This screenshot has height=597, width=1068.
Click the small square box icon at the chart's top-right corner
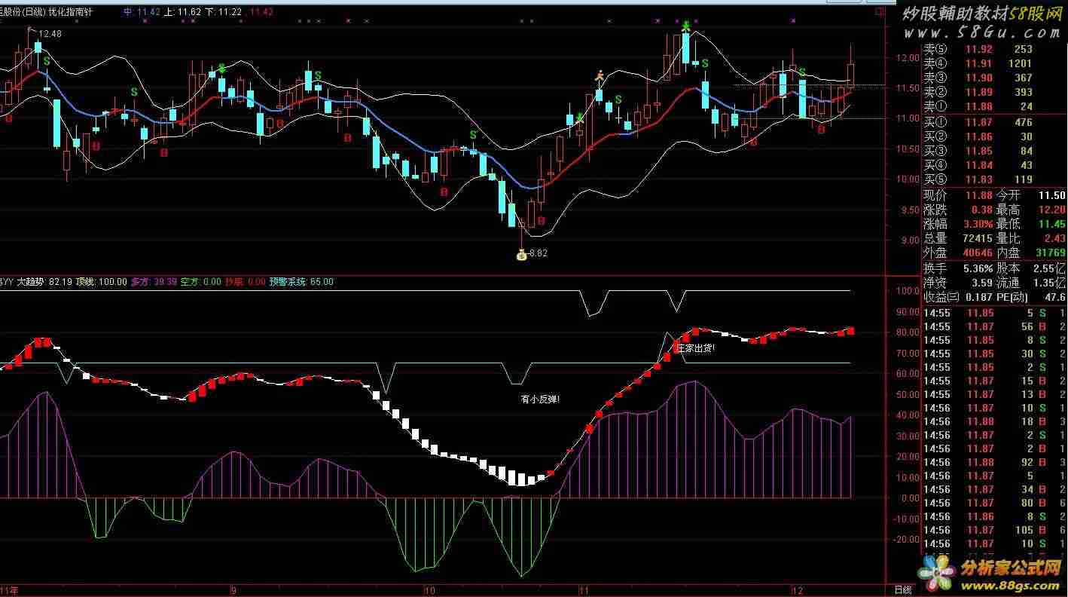tap(879, 12)
